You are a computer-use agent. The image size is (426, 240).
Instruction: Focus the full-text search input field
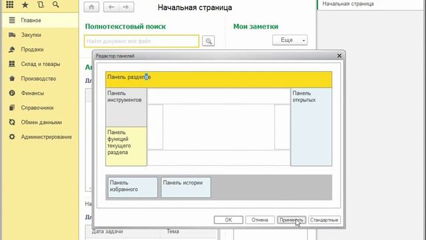pos(142,41)
